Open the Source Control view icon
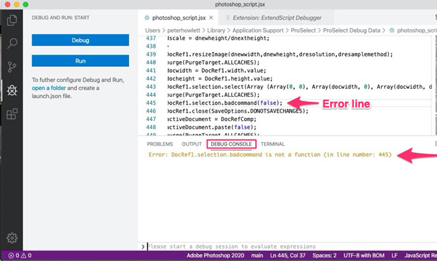Screen dimensions: 437x261 11,66
